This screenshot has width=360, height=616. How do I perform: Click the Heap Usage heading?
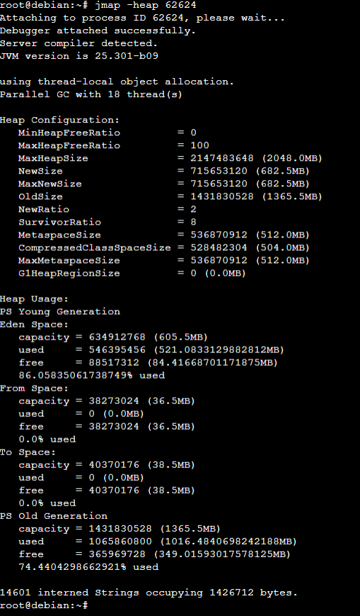[x=34, y=299]
